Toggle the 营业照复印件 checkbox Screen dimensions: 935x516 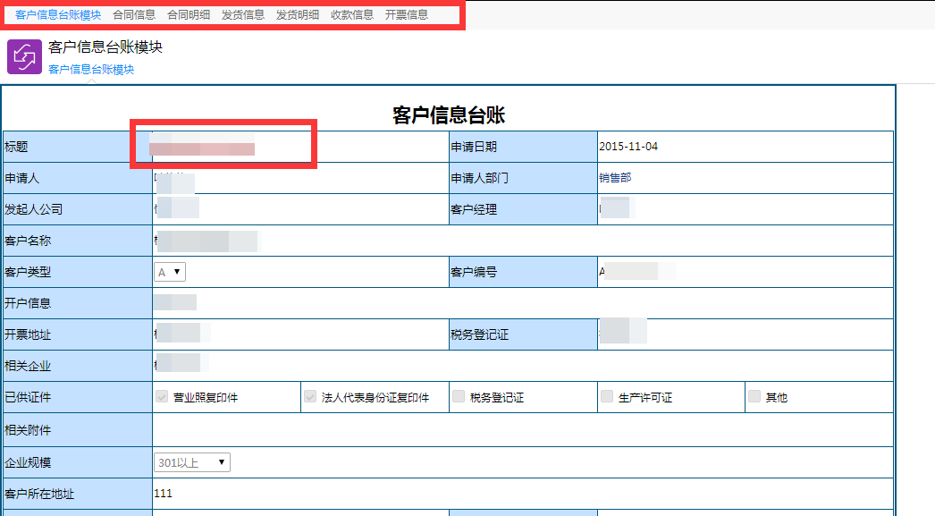162,397
